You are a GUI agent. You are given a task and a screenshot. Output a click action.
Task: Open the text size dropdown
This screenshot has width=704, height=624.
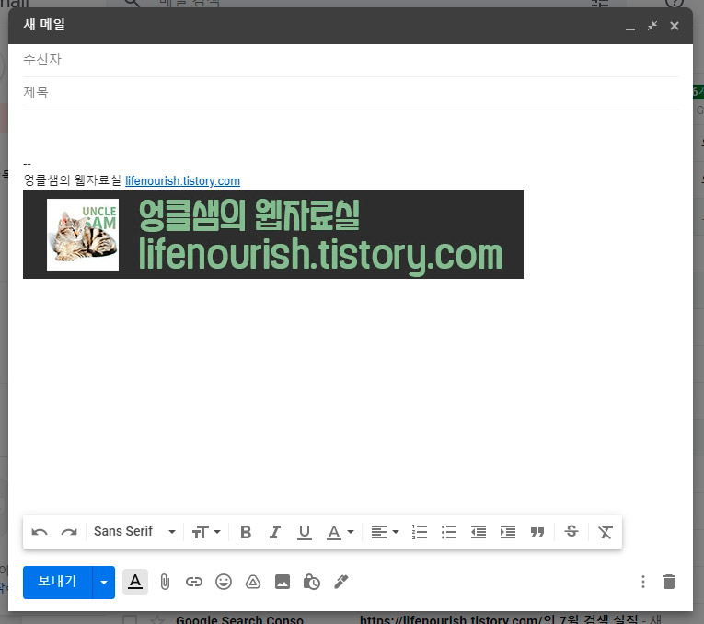206,532
